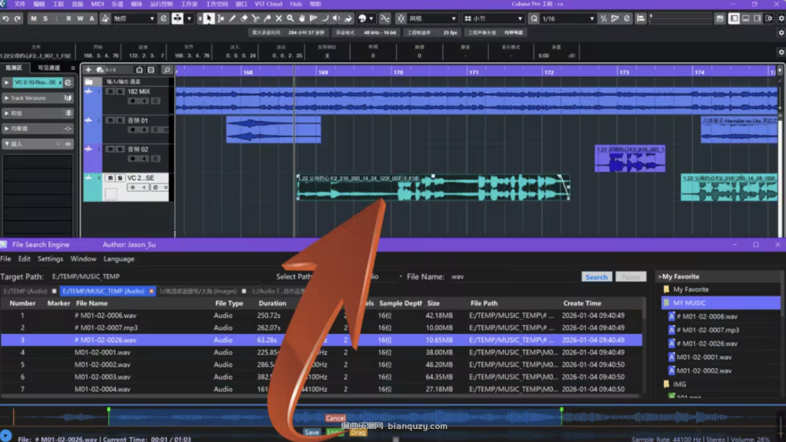The width and height of the screenshot is (786, 442).
Task: Select the Split scissors tool
Action: pos(256,18)
